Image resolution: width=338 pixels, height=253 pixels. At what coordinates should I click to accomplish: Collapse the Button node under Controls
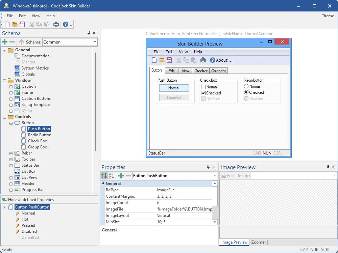[11, 123]
